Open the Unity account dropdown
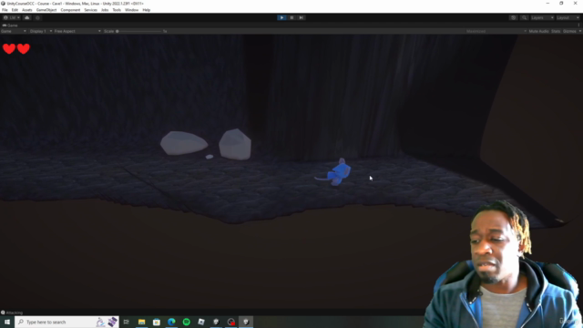This screenshot has width=583, height=328. [11, 17]
